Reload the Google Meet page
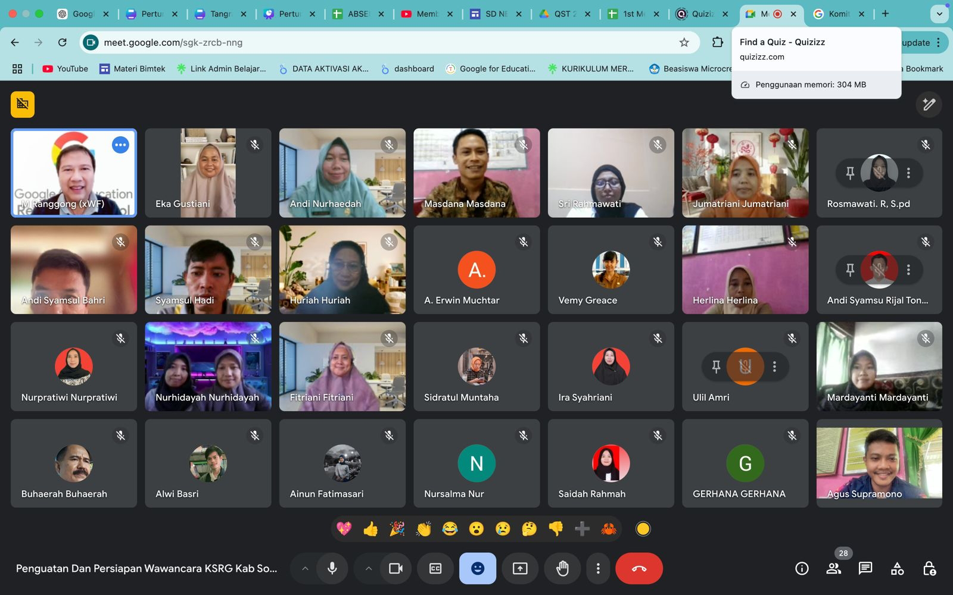The height and width of the screenshot is (595, 953). pos(62,42)
